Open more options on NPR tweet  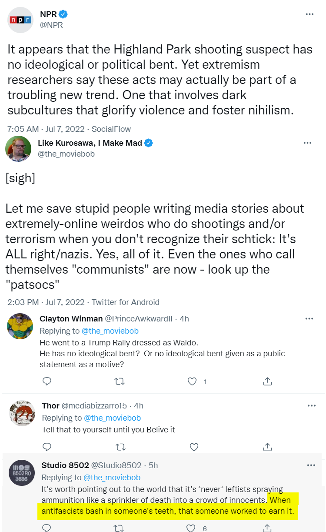pos(309,14)
